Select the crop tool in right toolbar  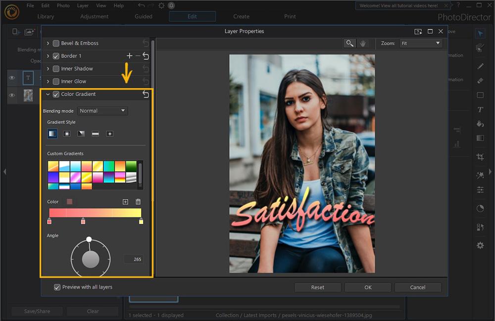click(x=480, y=157)
